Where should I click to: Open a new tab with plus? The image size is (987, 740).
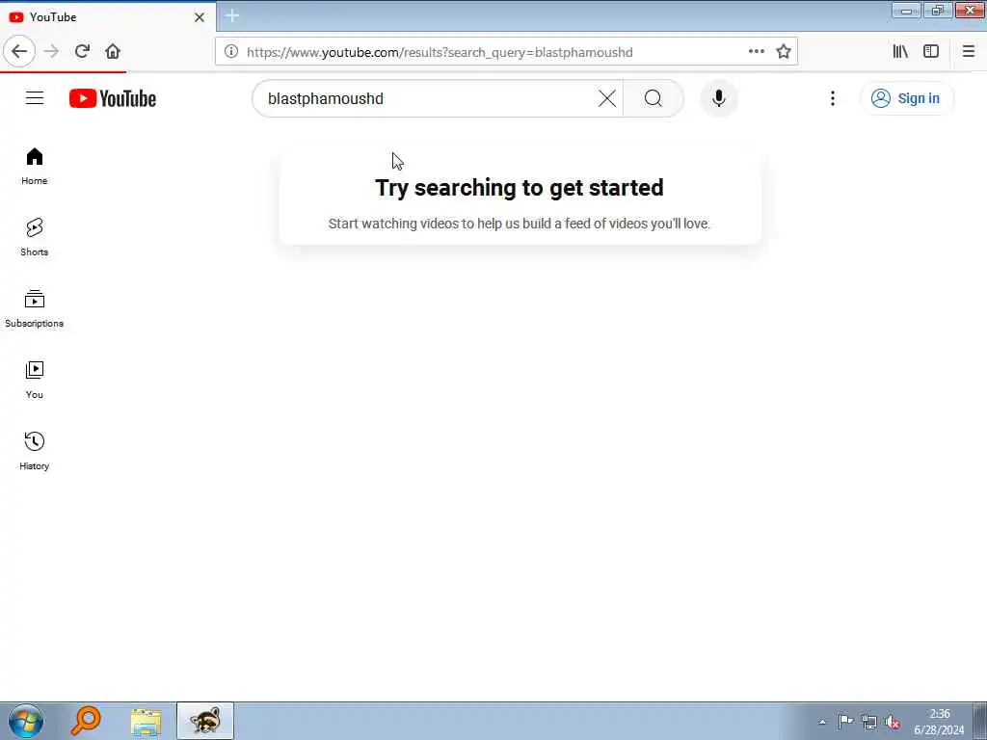(231, 15)
